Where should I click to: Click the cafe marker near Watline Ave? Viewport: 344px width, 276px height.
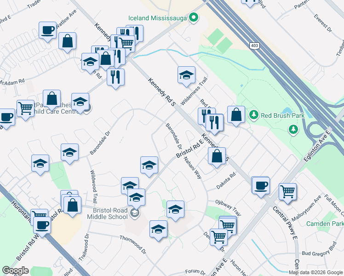point(48,31)
